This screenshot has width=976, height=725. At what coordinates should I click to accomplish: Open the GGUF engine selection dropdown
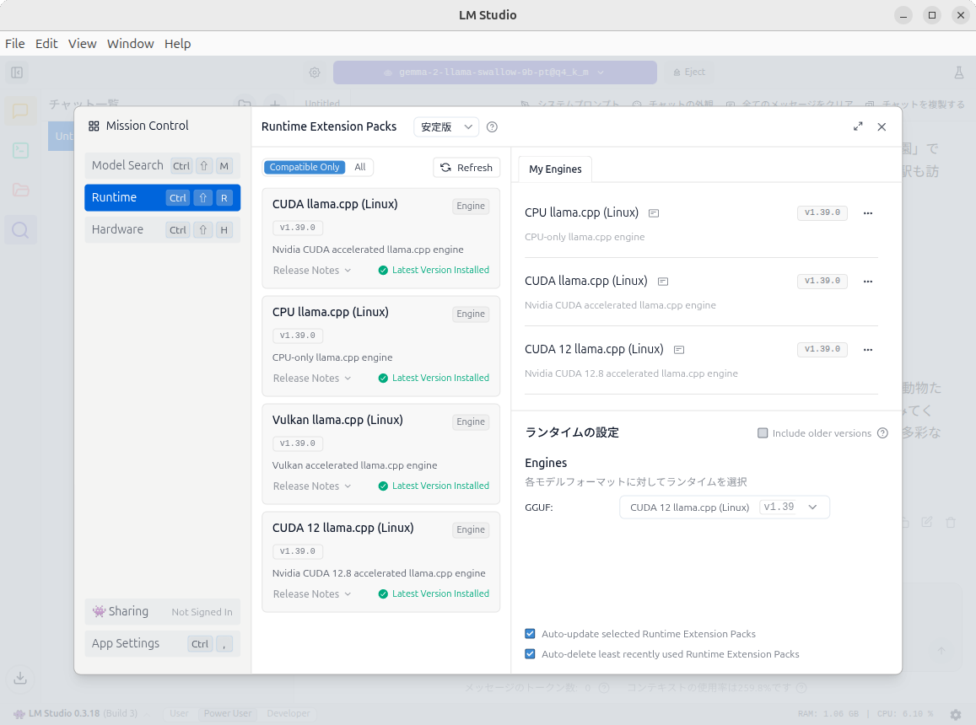pyautogui.click(x=724, y=507)
